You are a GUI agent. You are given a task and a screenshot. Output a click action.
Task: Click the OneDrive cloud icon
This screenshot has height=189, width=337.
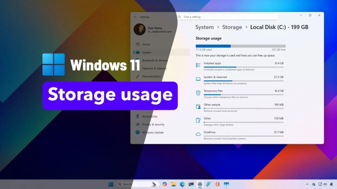[x=198, y=134]
